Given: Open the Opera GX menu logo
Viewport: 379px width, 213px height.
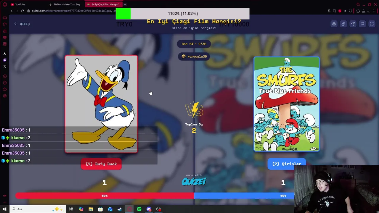Looking at the screenshot, I should 5,4.
